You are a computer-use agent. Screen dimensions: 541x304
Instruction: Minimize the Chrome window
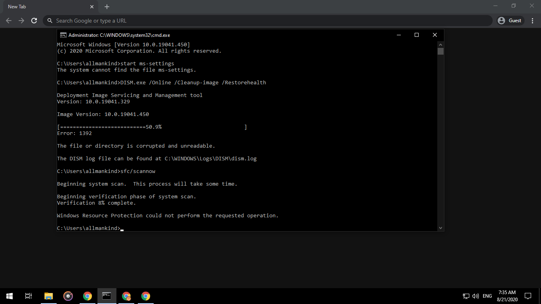coord(495,6)
